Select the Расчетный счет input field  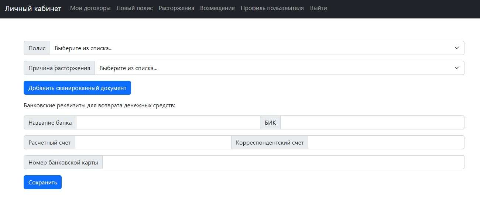153,142
